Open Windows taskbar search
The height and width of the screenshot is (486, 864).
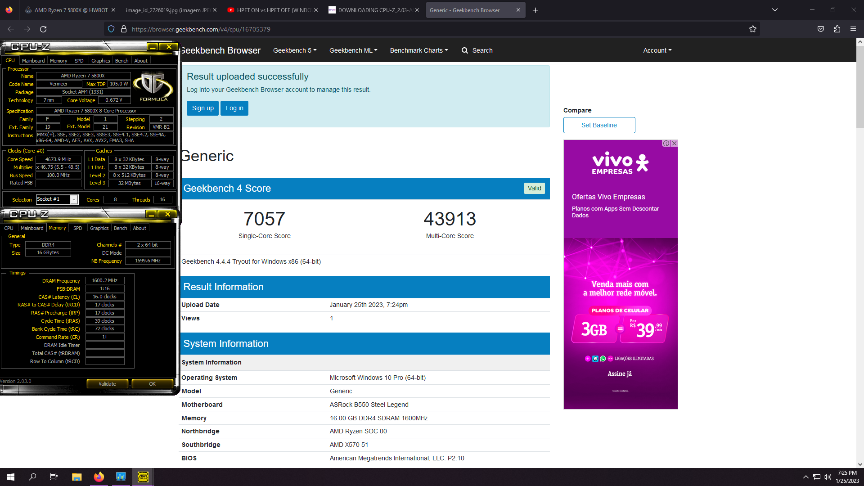pos(32,477)
